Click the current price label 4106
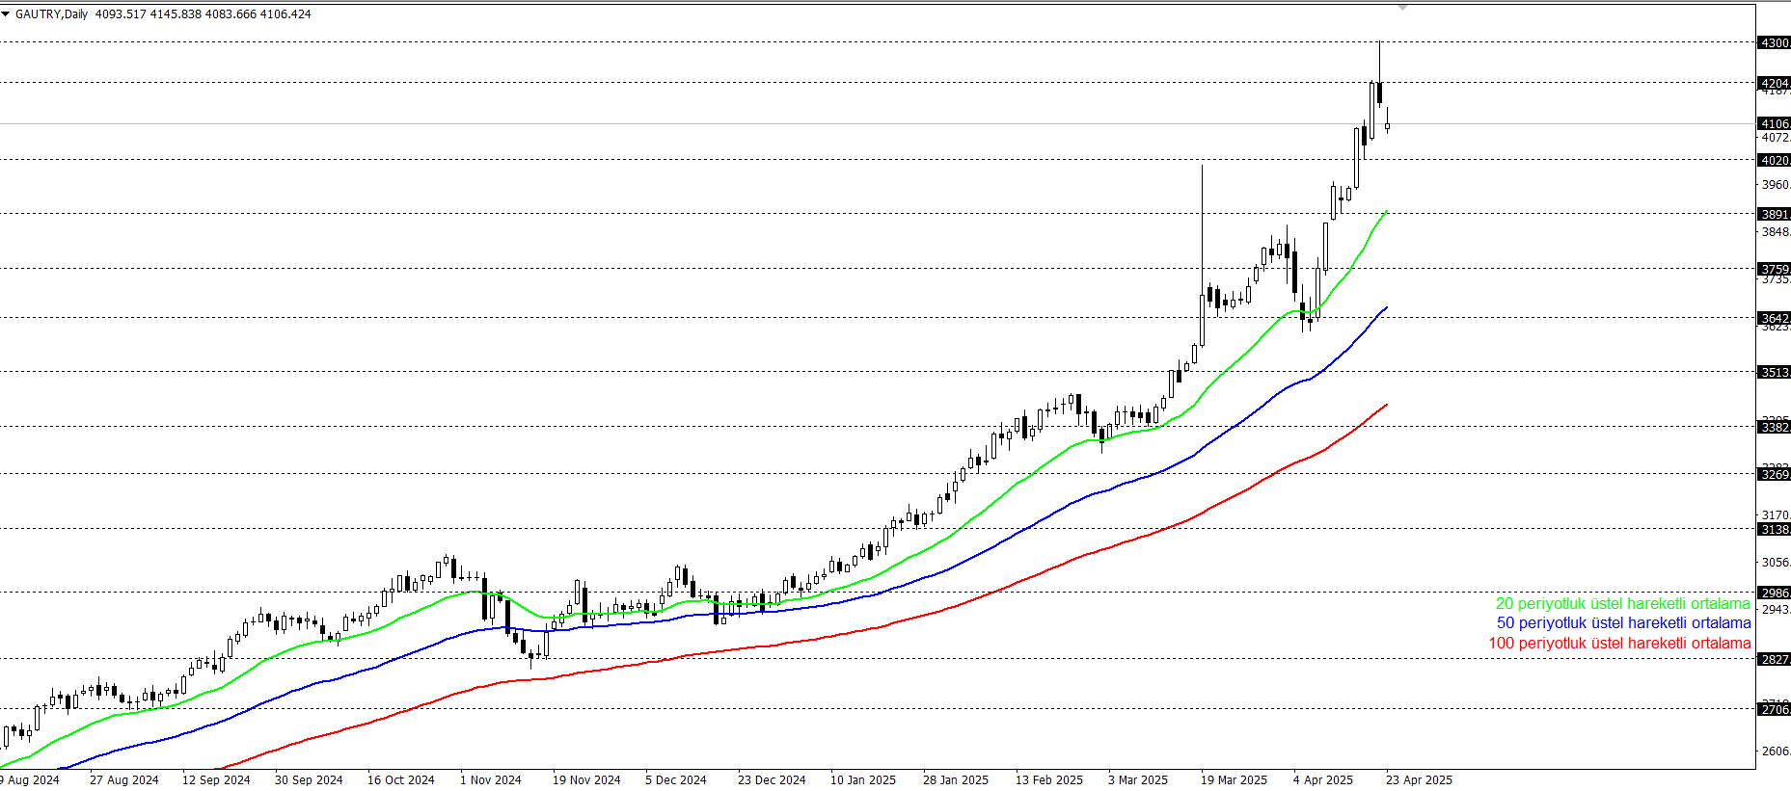Viewport: 1791px width, 791px height. point(1774,123)
